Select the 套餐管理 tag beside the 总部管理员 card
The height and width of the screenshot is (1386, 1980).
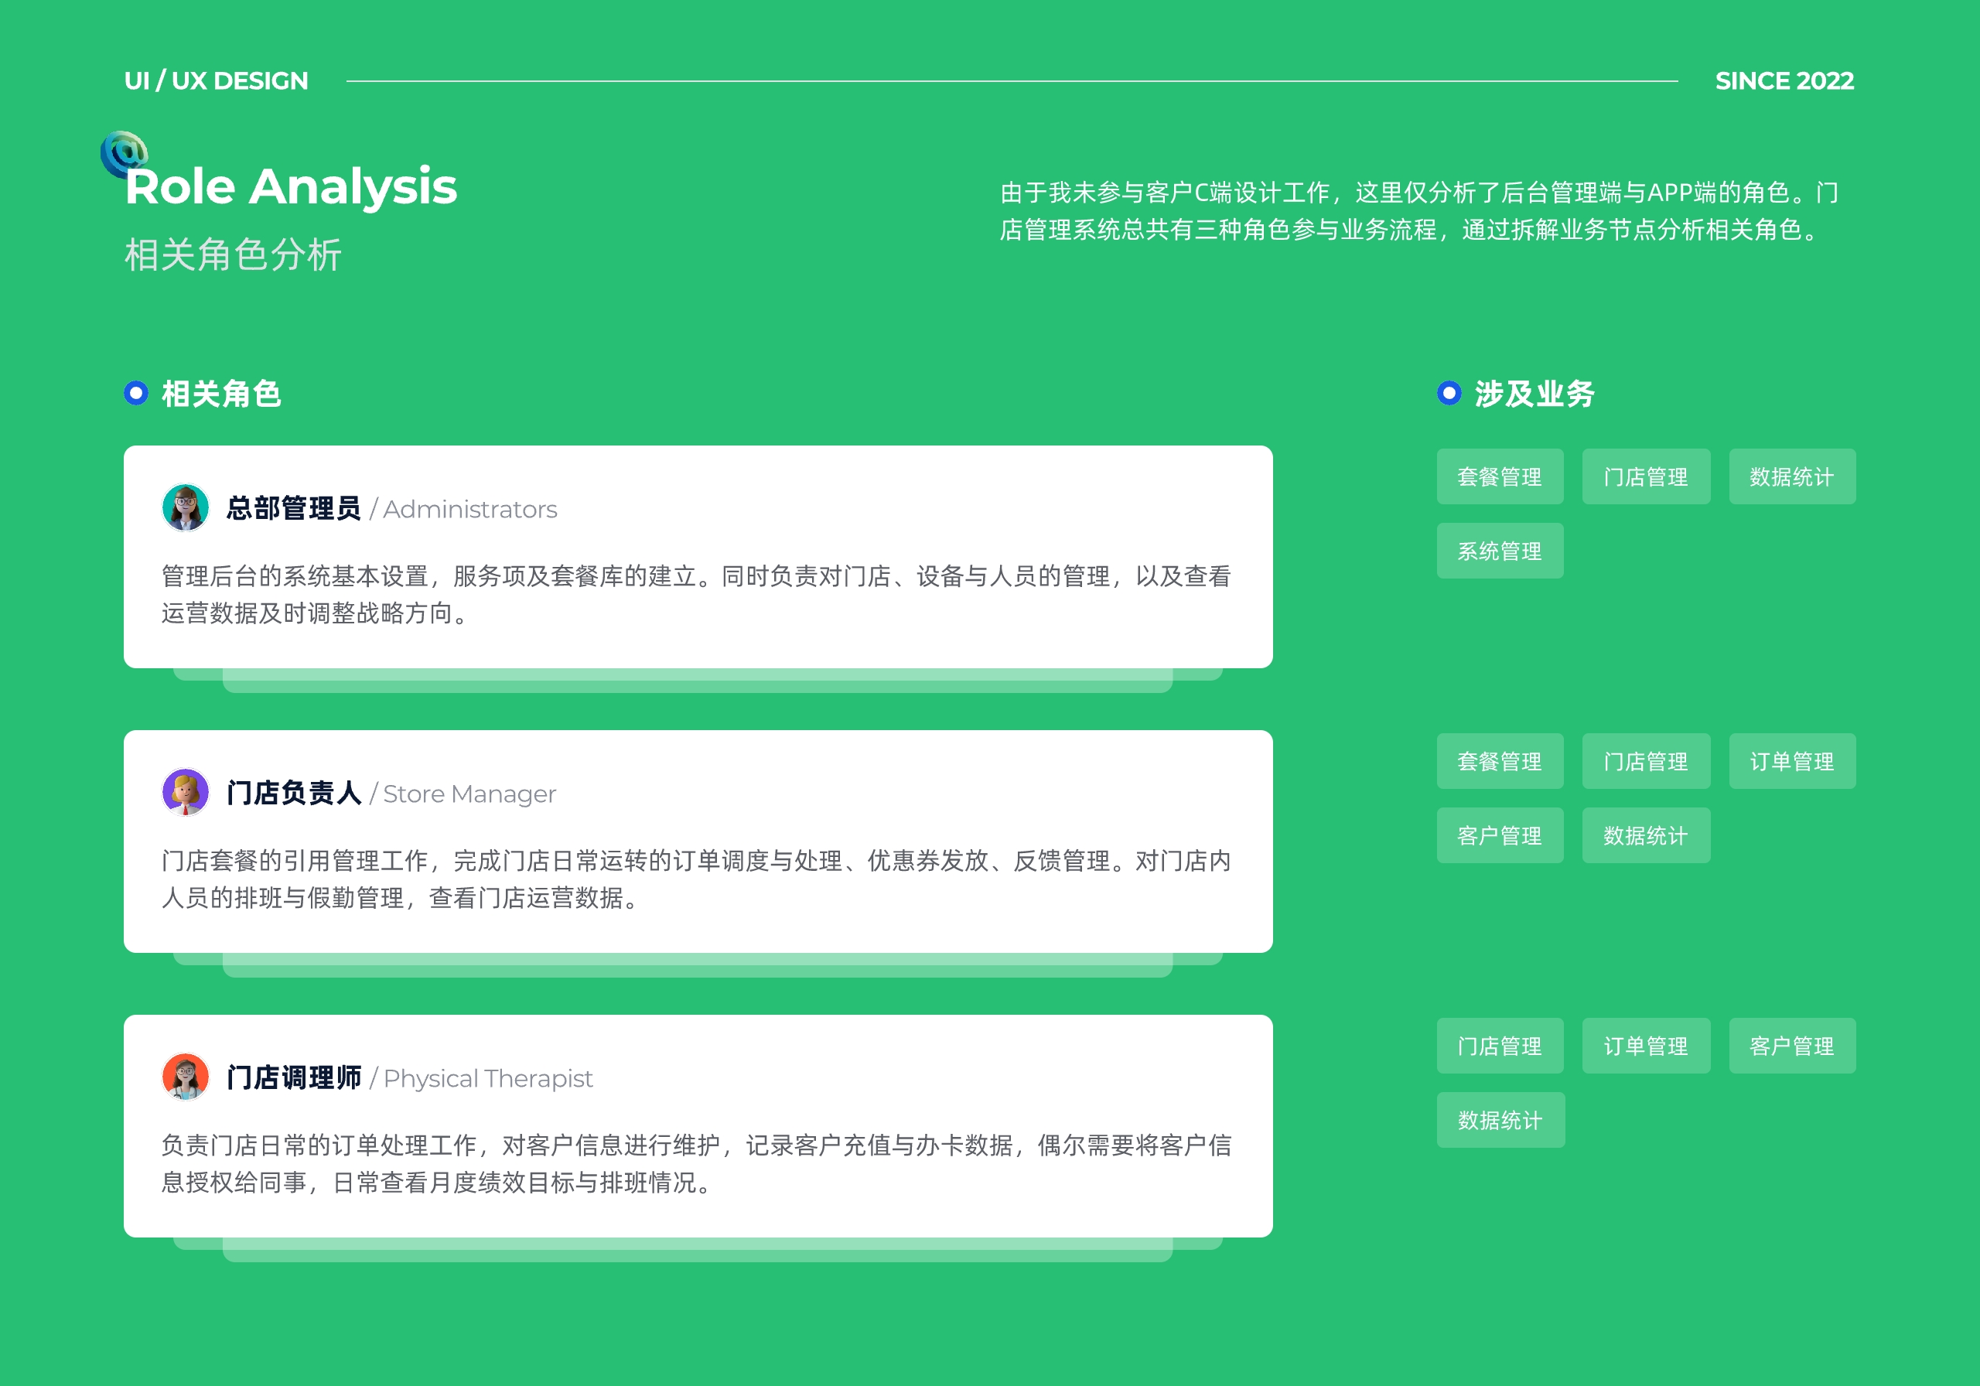click(1500, 476)
